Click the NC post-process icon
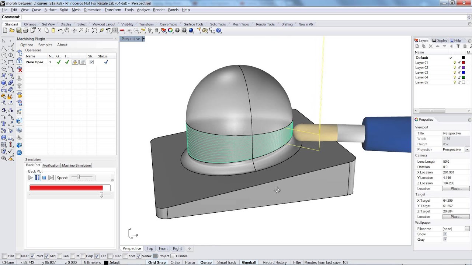 coord(20,152)
